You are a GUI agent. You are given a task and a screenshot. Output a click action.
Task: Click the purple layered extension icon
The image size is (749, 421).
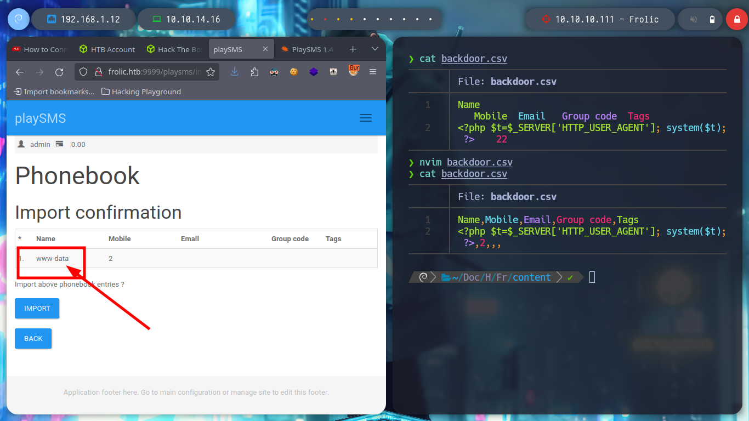point(314,72)
